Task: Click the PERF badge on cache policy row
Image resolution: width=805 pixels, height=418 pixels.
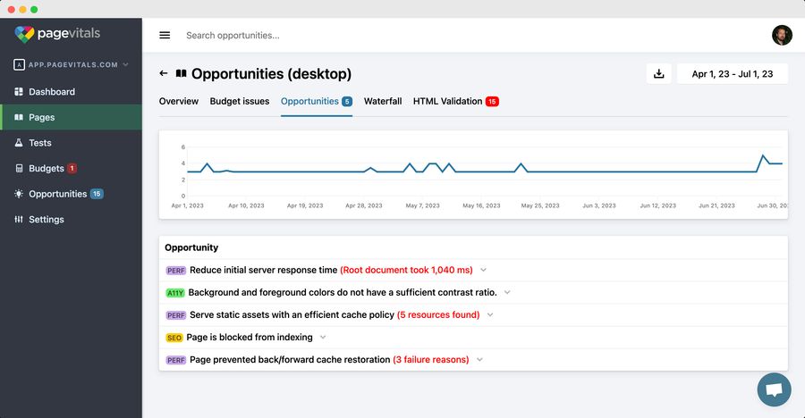Action: [x=175, y=315]
